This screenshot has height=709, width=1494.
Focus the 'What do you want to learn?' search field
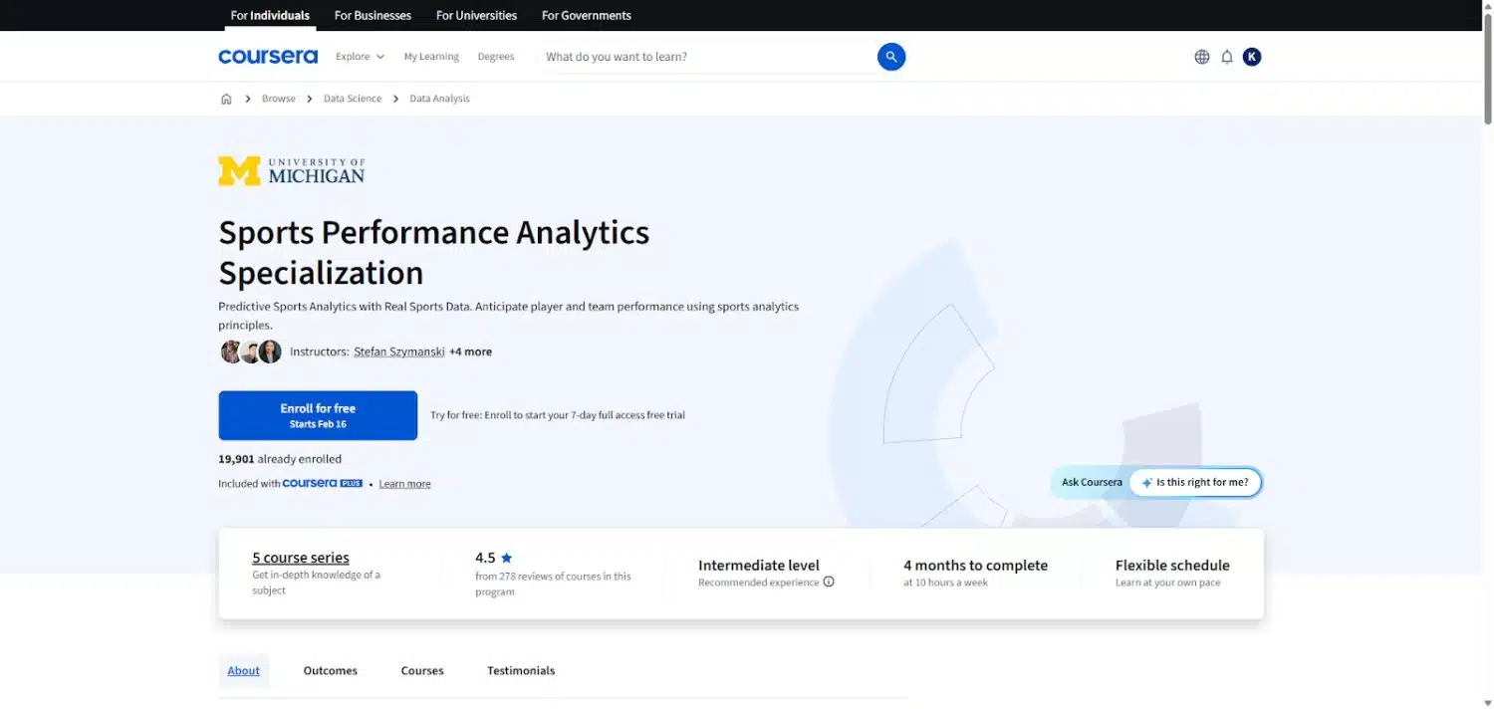point(707,57)
